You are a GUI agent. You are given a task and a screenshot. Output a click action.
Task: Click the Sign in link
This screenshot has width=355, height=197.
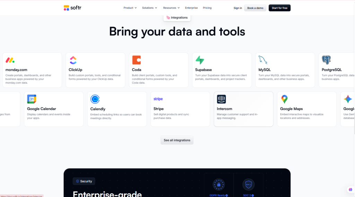(238, 8)
